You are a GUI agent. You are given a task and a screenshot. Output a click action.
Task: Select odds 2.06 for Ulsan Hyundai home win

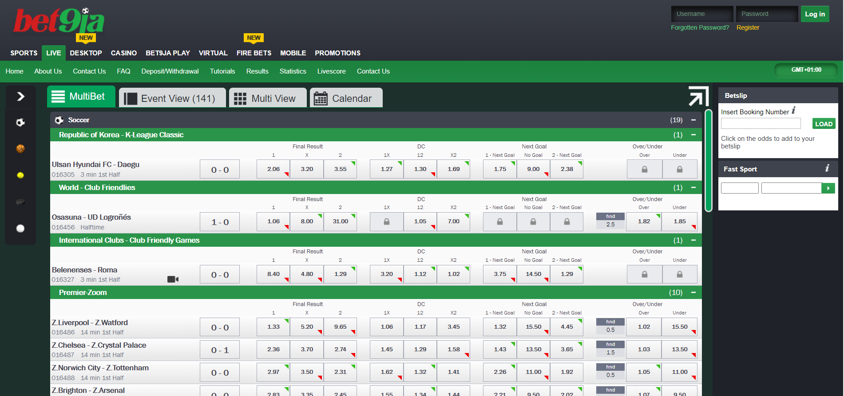tap(273, 169)
